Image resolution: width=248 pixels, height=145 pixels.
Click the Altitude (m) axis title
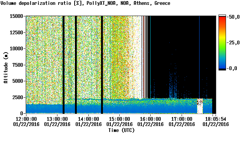pyautogui.click(x=6, y=67)
